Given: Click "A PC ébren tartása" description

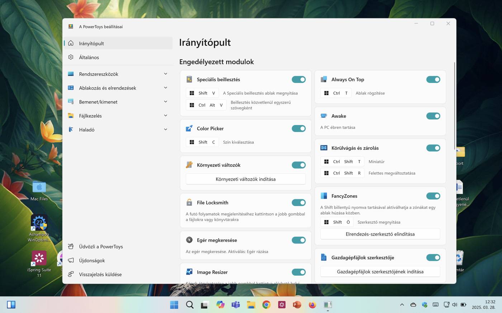Looking at the screenshot, I should point(338,127).
